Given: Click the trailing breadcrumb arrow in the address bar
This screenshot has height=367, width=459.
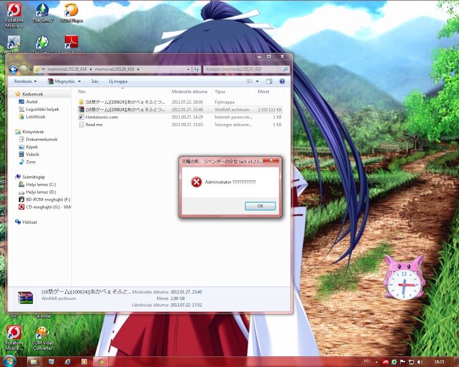Looking at the screenshot, I should (x=138, y=69).
